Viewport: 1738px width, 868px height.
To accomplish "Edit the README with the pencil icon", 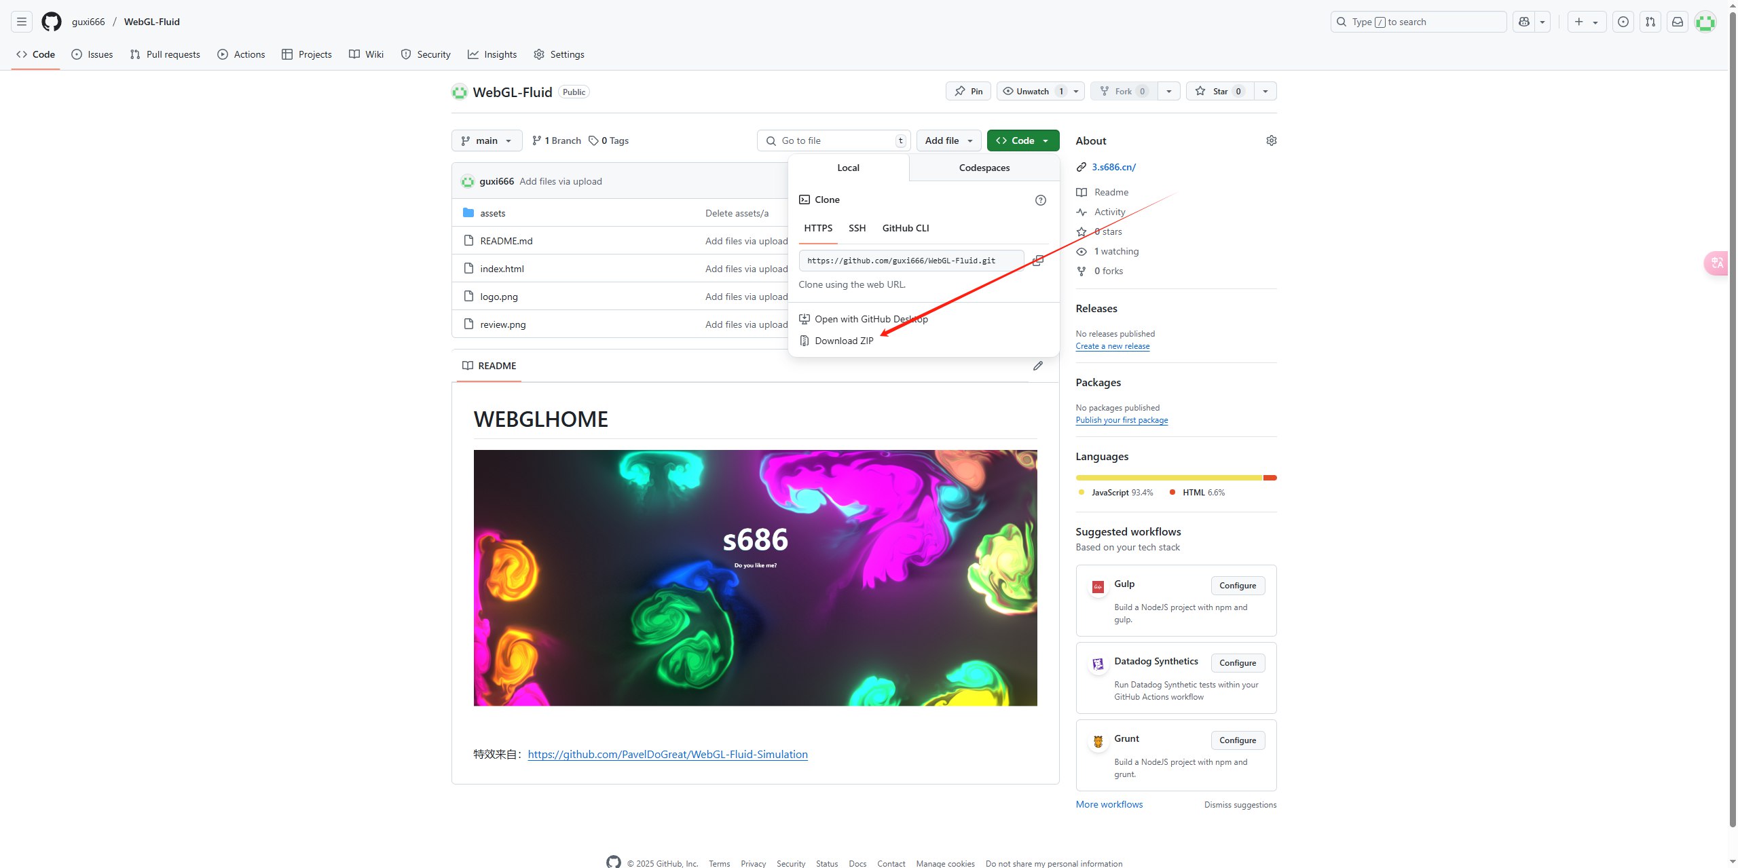I will click(x=1037, y=366).
